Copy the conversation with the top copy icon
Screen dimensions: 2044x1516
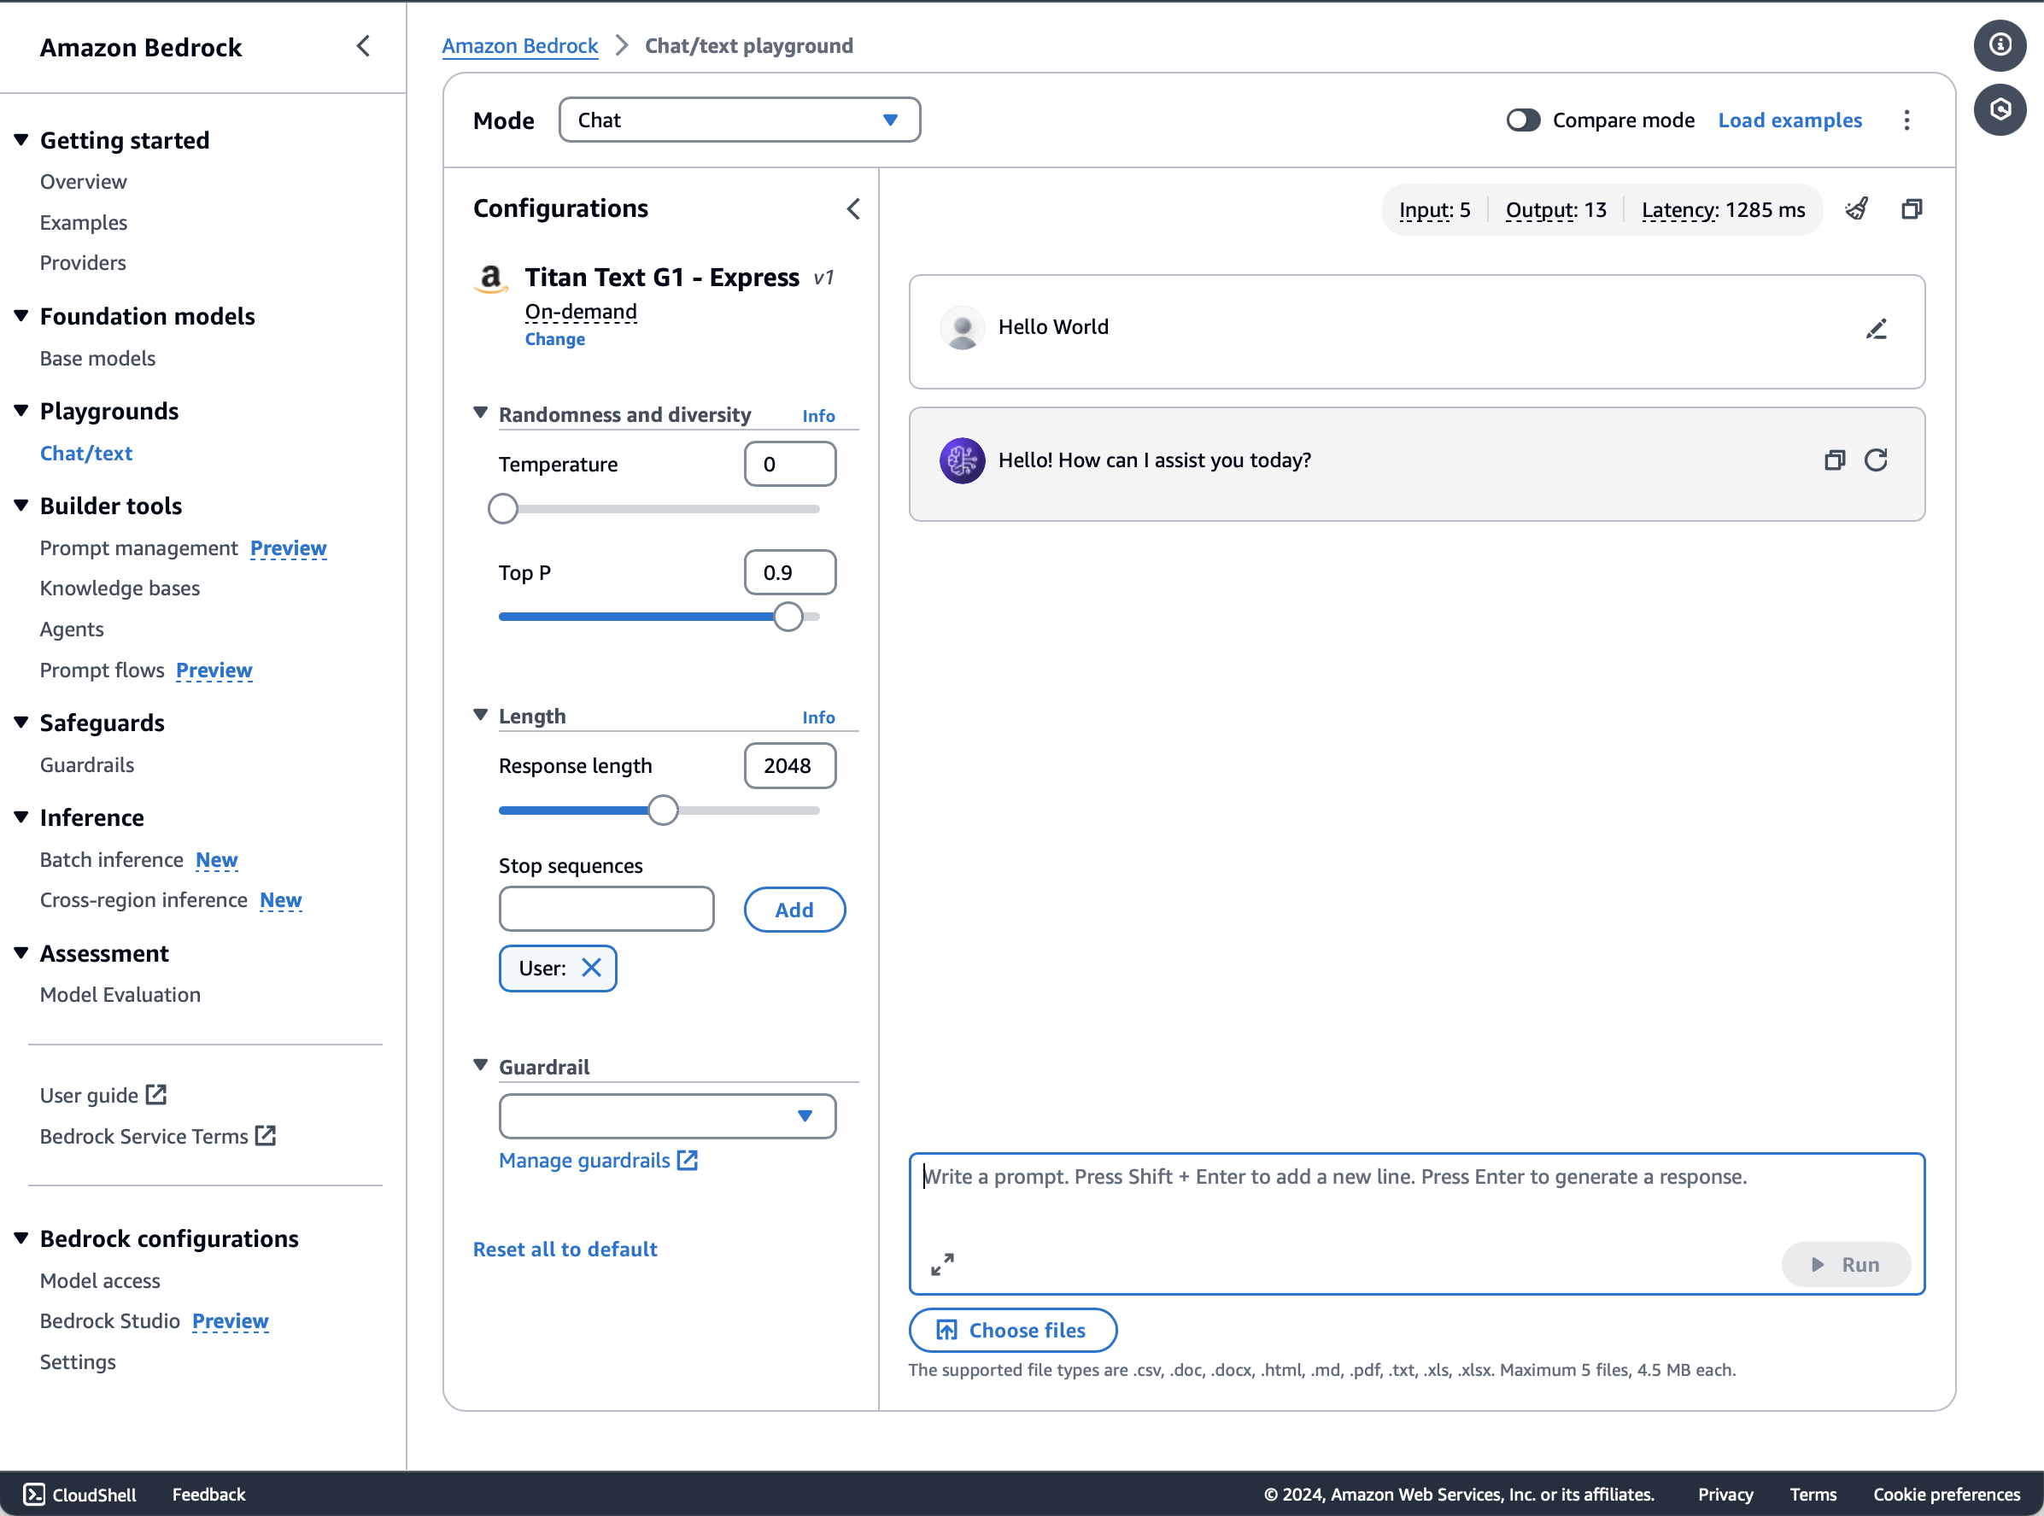1912,209
